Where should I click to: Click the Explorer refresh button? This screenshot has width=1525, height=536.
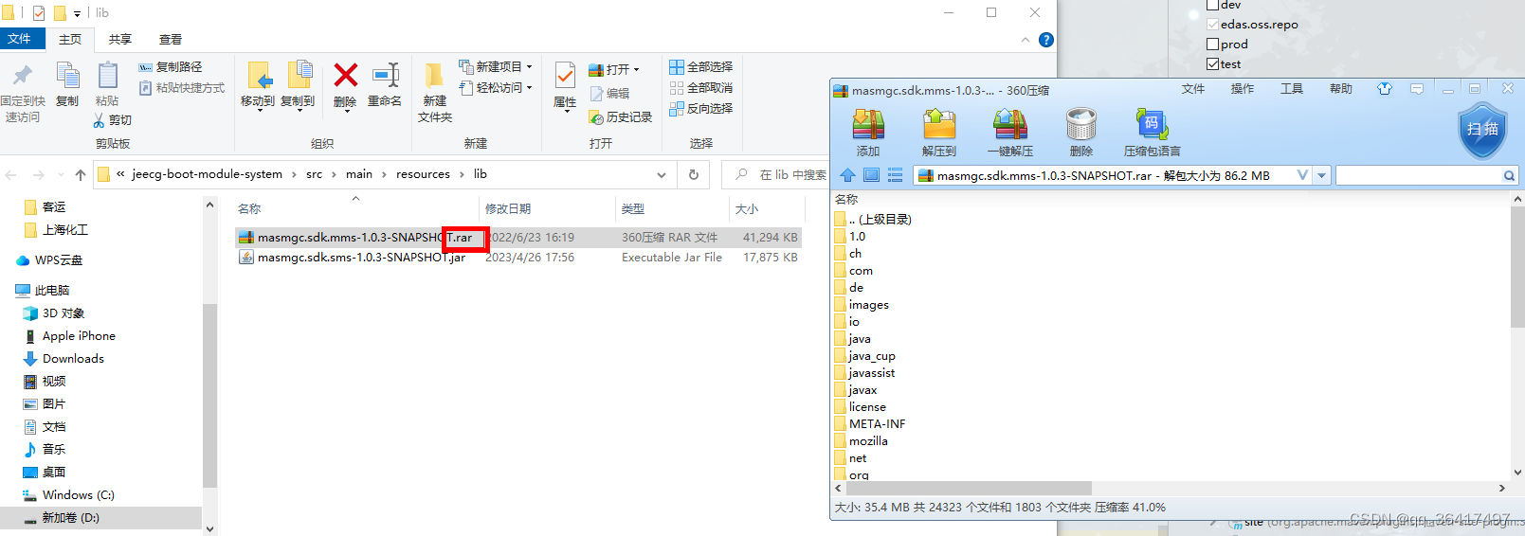694,174
